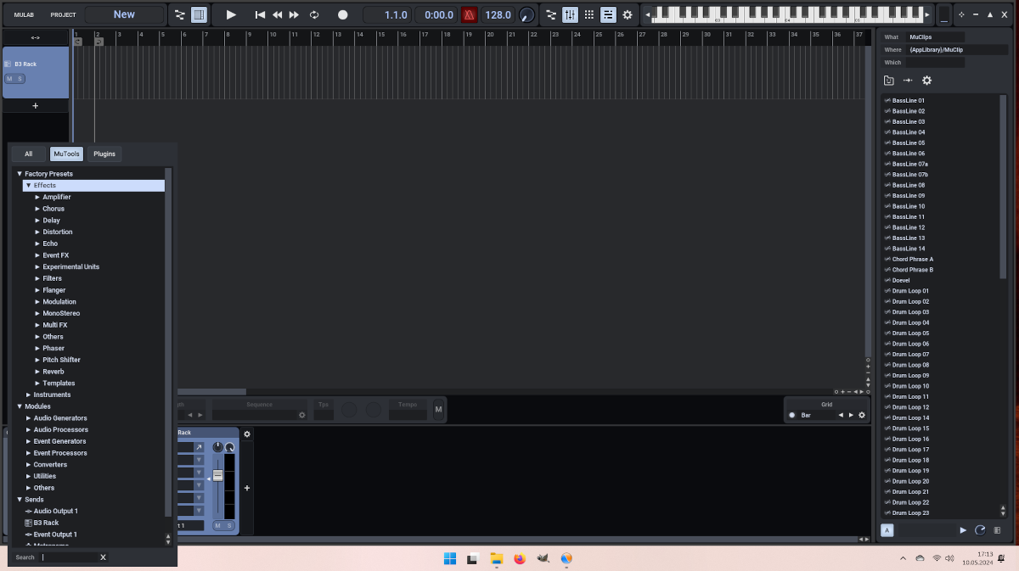Image resolution: width=1019 pixels, height=571 pixels.
Task: Expand the Reverb folder
Action: (x=37, y=372)
